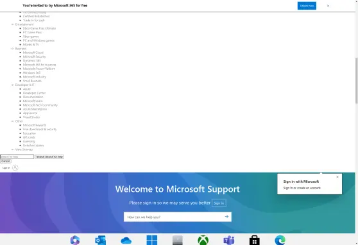Image resolution: width=358 pixels, height=245 pixels.
Task: Open Visual Studio link
Action: point(31,117)
